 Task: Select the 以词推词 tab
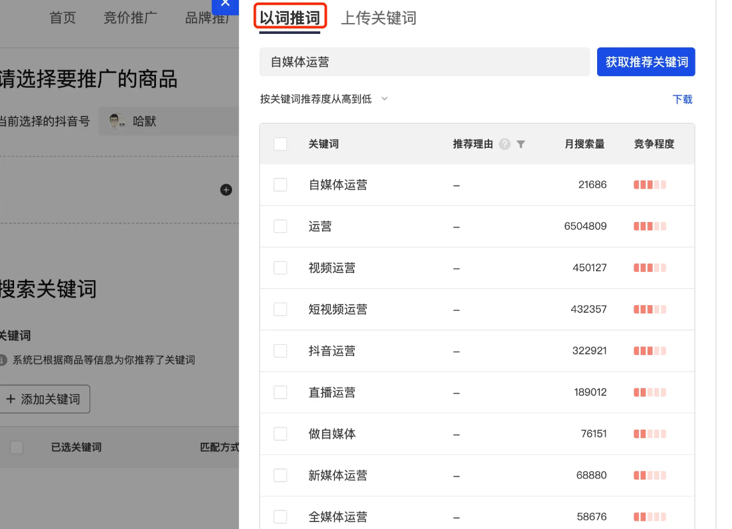290,19
